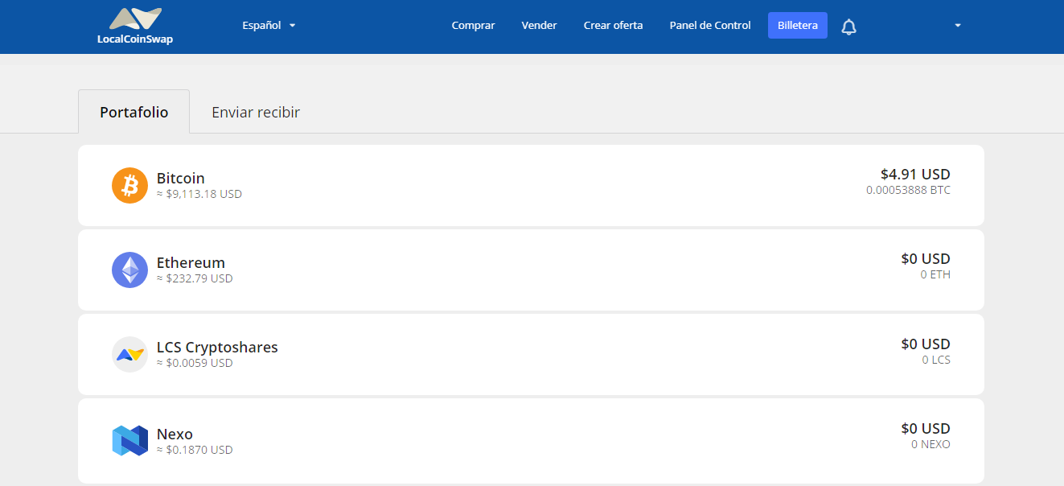The height and width of the screenshot is (486, 1064).
Task: Open the Español language dropdown
Action: [x=269, y=26]
